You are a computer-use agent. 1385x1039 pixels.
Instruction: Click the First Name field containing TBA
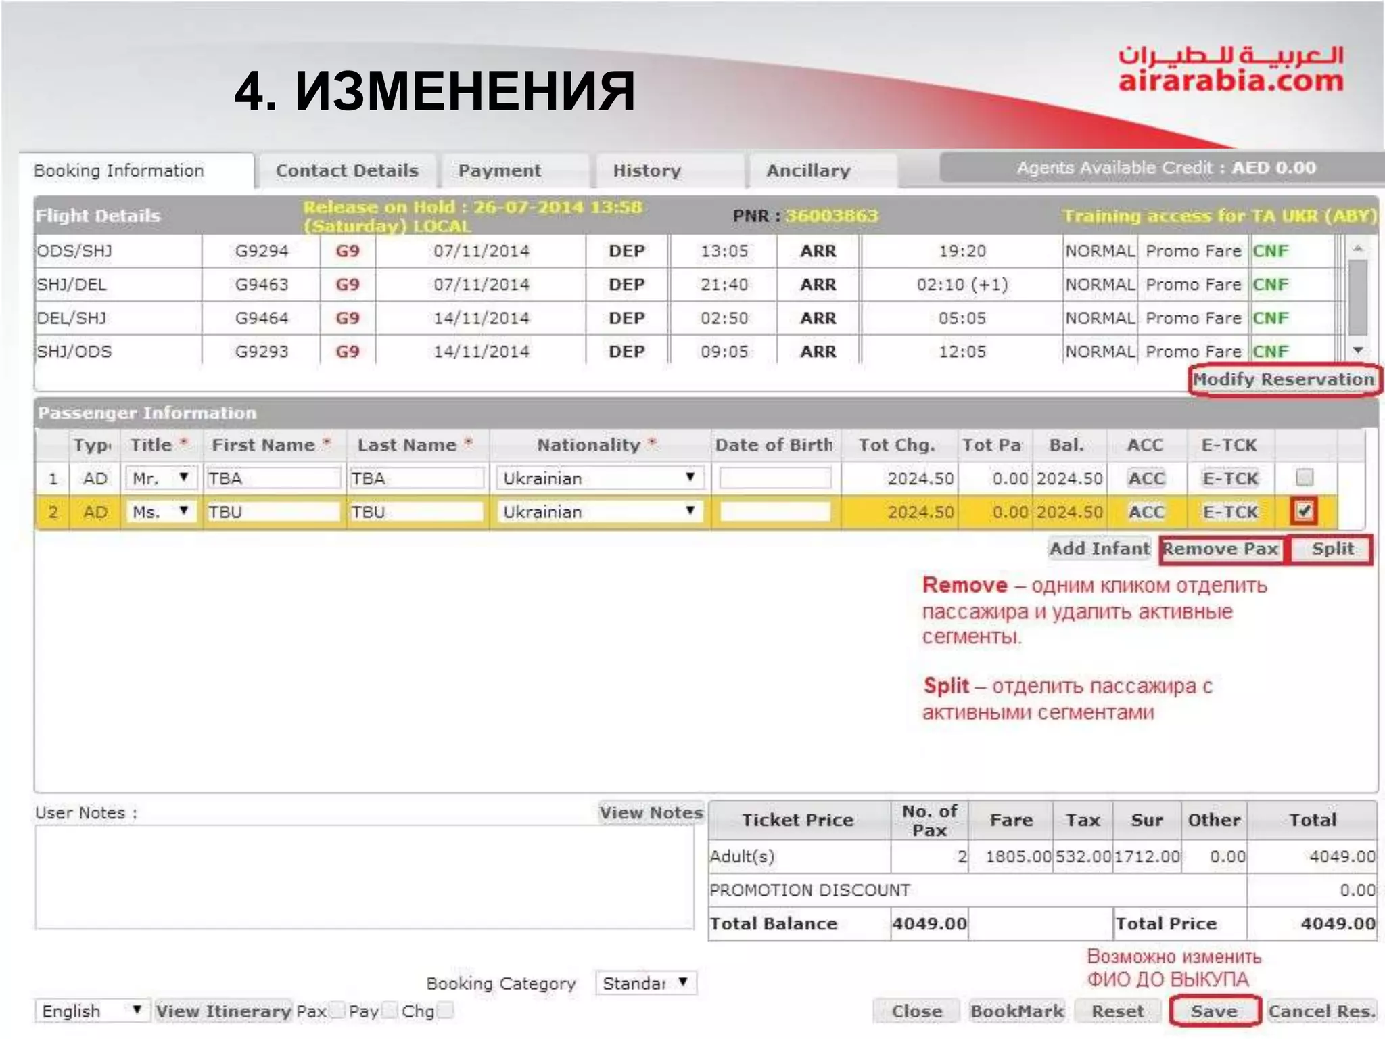pos(273,478)
